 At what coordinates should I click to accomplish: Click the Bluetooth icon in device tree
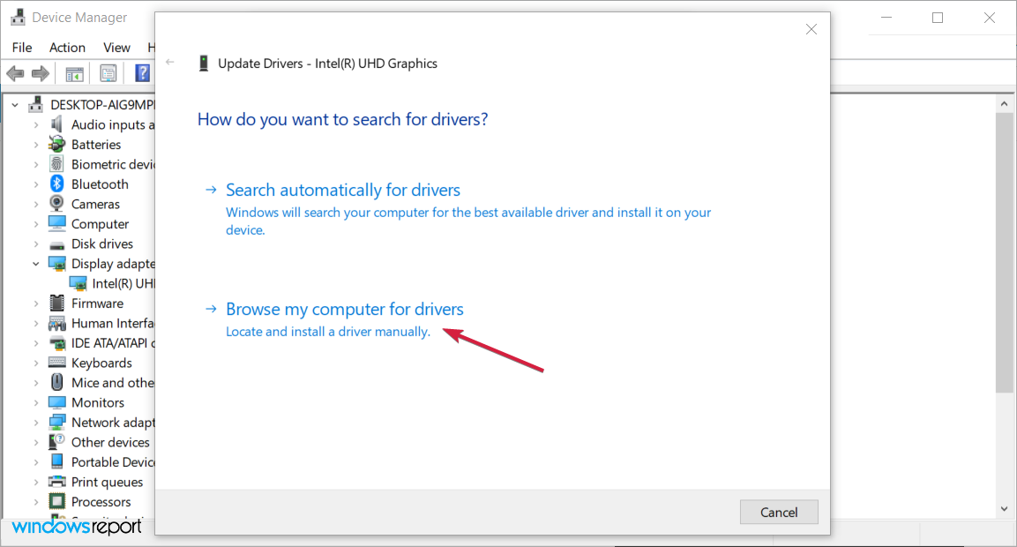(57, 184)
